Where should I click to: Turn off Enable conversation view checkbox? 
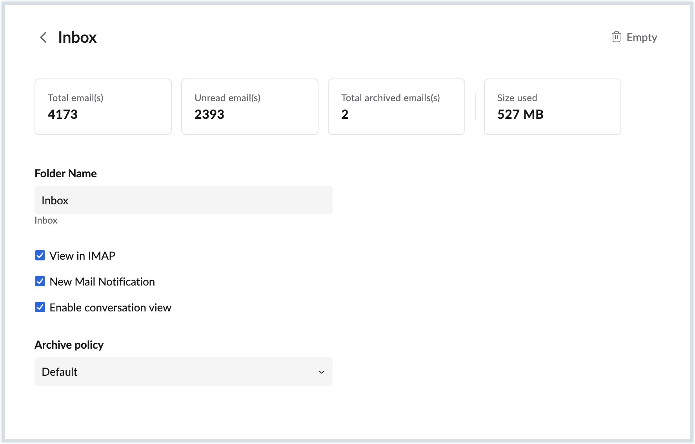[x=40, y=308]
